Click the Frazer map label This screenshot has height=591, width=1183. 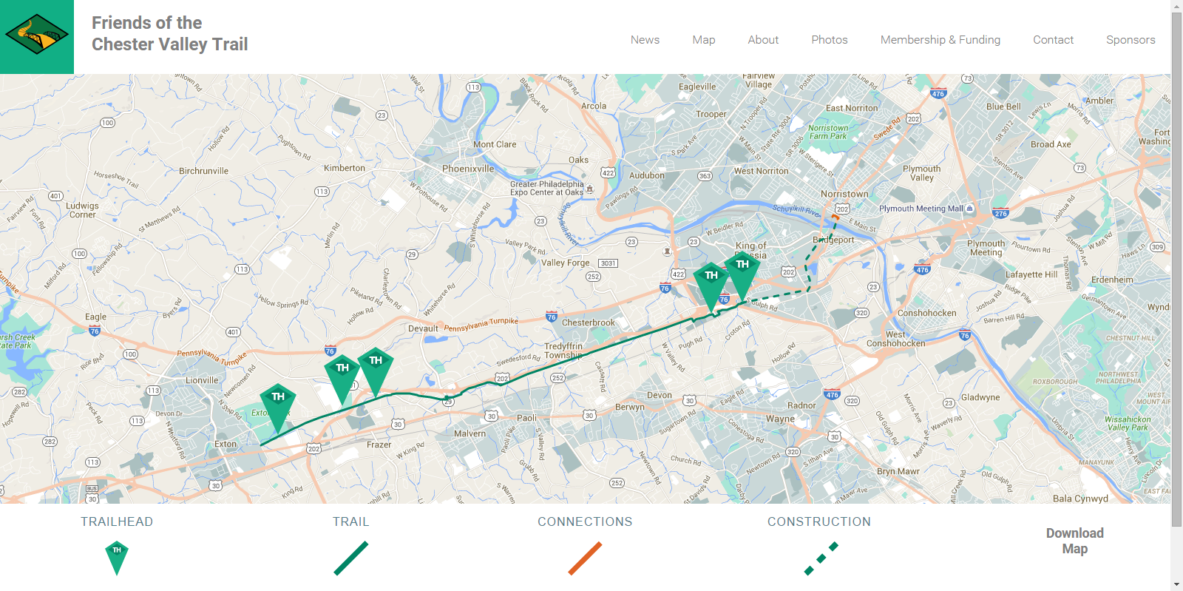pyautogui.click(x=379, y=445)
